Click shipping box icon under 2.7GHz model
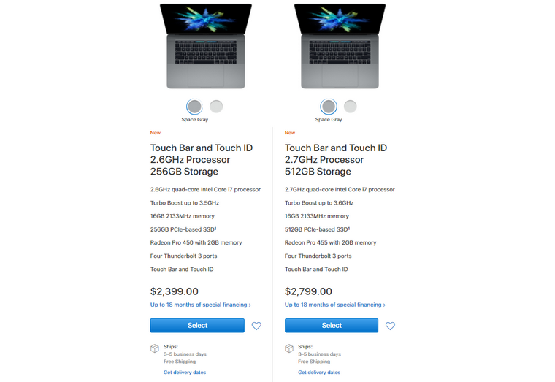Screen dimensions: 555x382 (289, 349)
